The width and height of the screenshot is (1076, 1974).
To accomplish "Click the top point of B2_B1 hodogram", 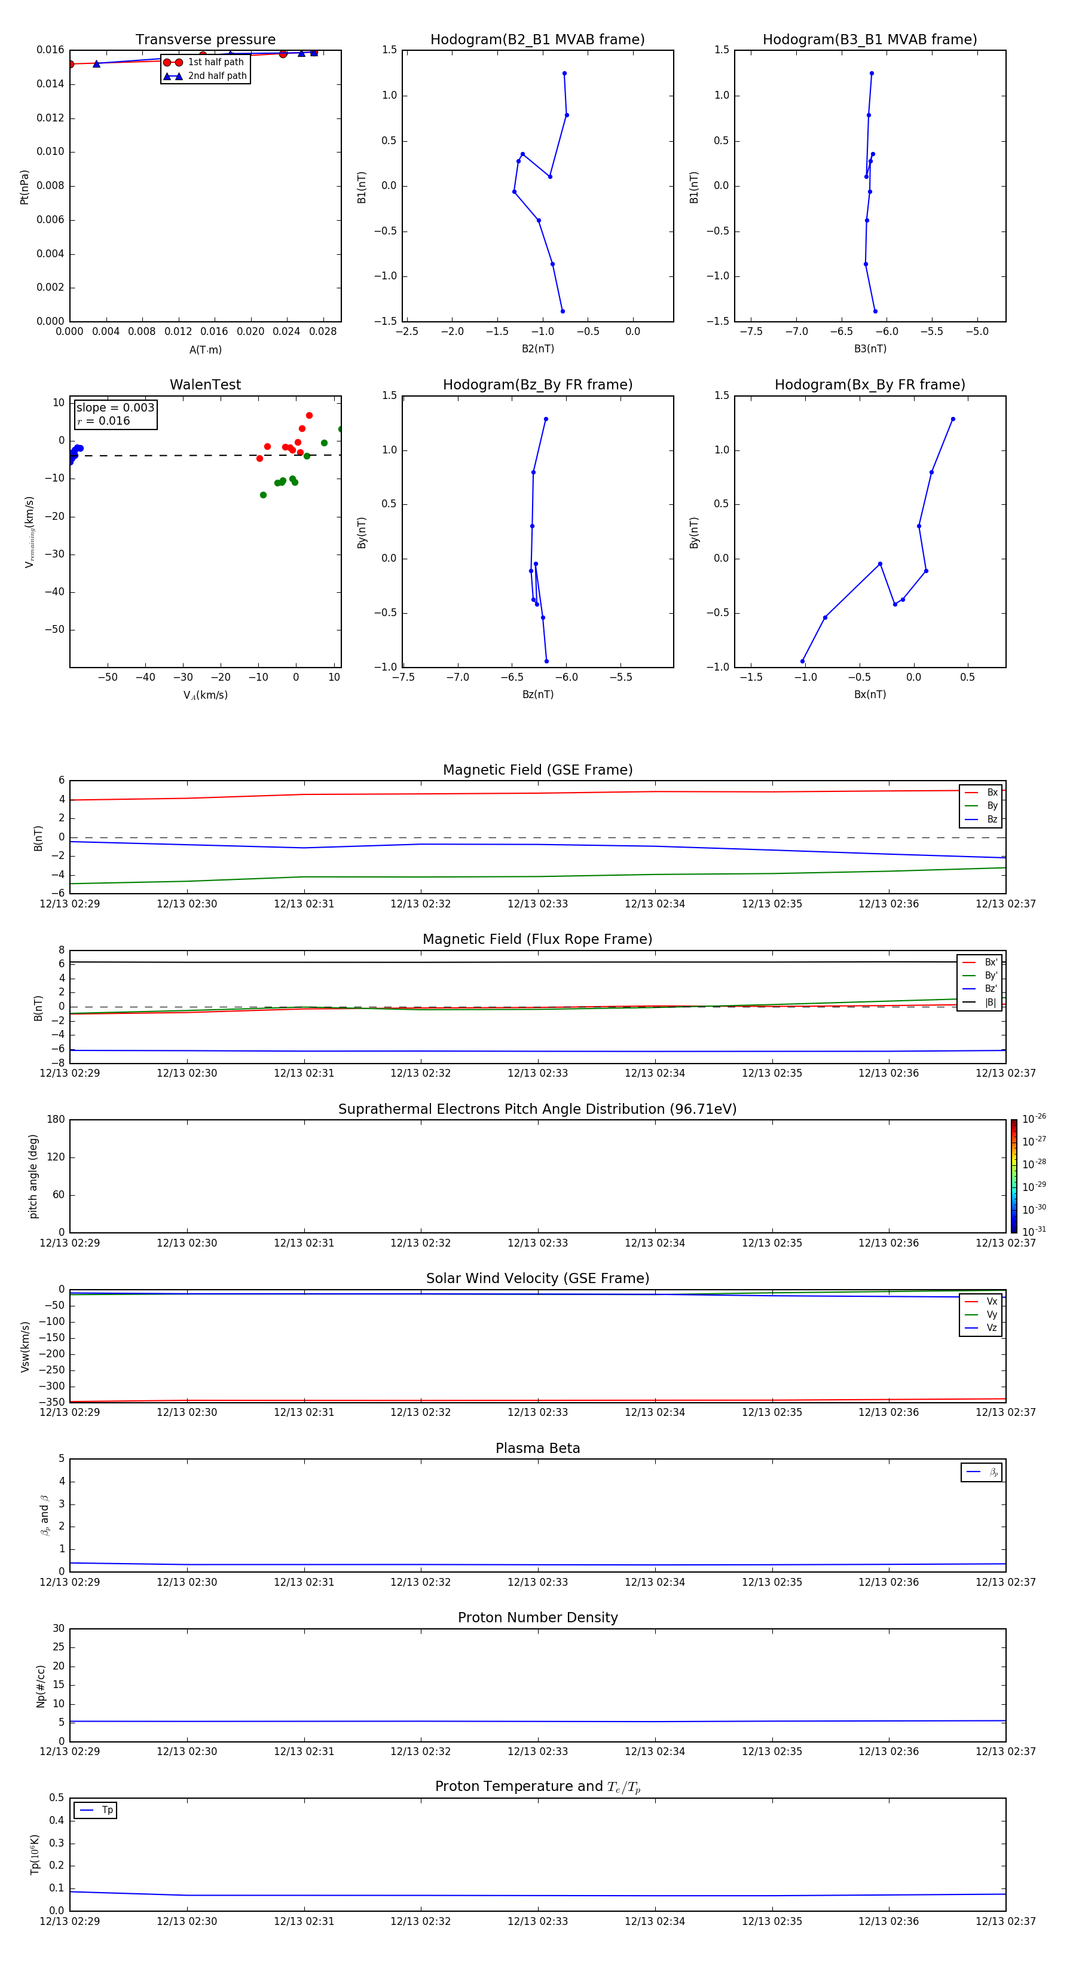I will [x=564, y=74].
